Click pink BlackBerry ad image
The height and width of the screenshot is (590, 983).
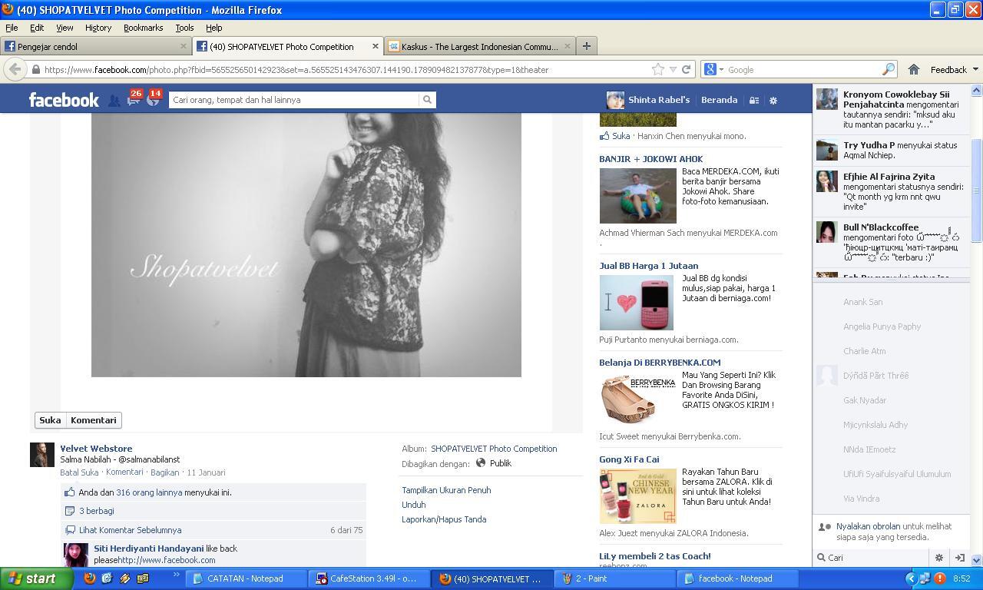click(x=636, y=303)
